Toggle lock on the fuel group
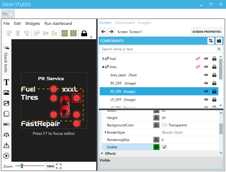226x172 pixels. tap(214, 59)
